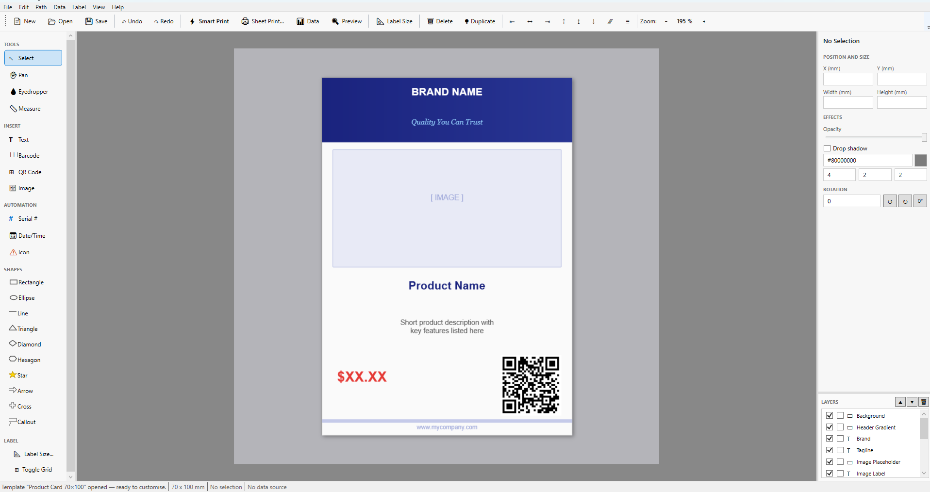Viewport: 930px width, 492px height.
Task: Hide the Background layer visibility checkbox
Action: click(x=830, y=415)
